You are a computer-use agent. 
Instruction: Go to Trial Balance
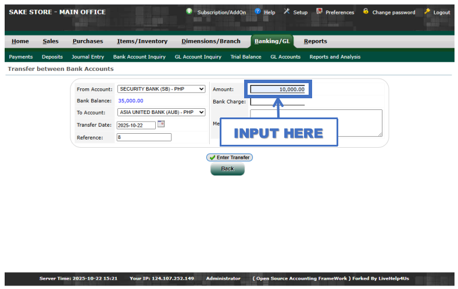tap(245, 57)
